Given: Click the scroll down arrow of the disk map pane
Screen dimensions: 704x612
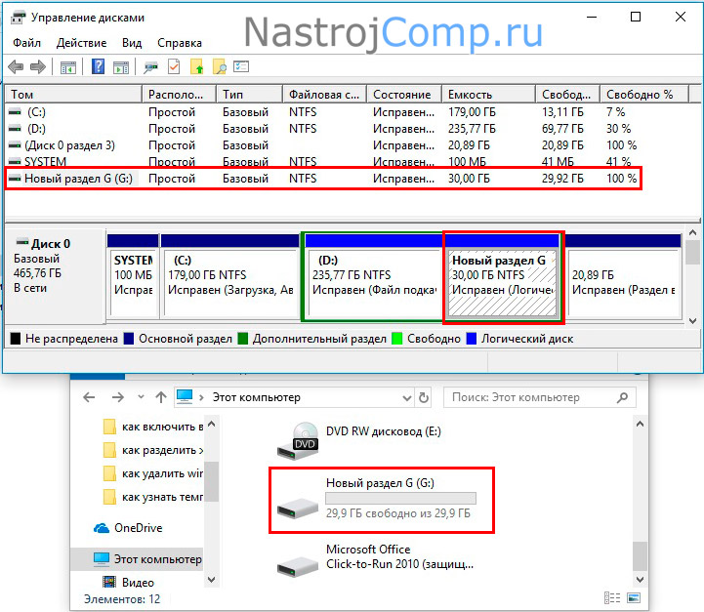Looking at the screenshot, I should 692,320.
